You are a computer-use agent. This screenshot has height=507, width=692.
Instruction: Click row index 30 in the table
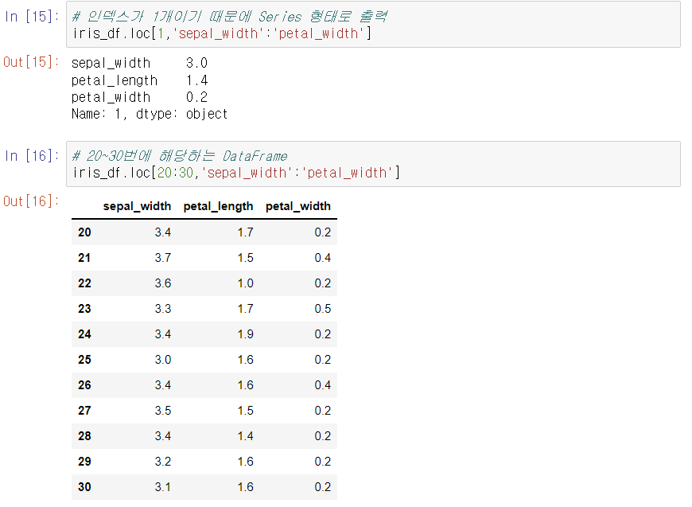click(84, 487)
